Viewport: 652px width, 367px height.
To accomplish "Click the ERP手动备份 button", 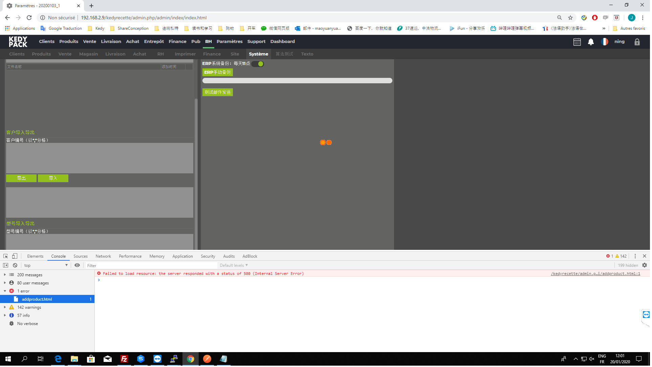I will (218, 72).
